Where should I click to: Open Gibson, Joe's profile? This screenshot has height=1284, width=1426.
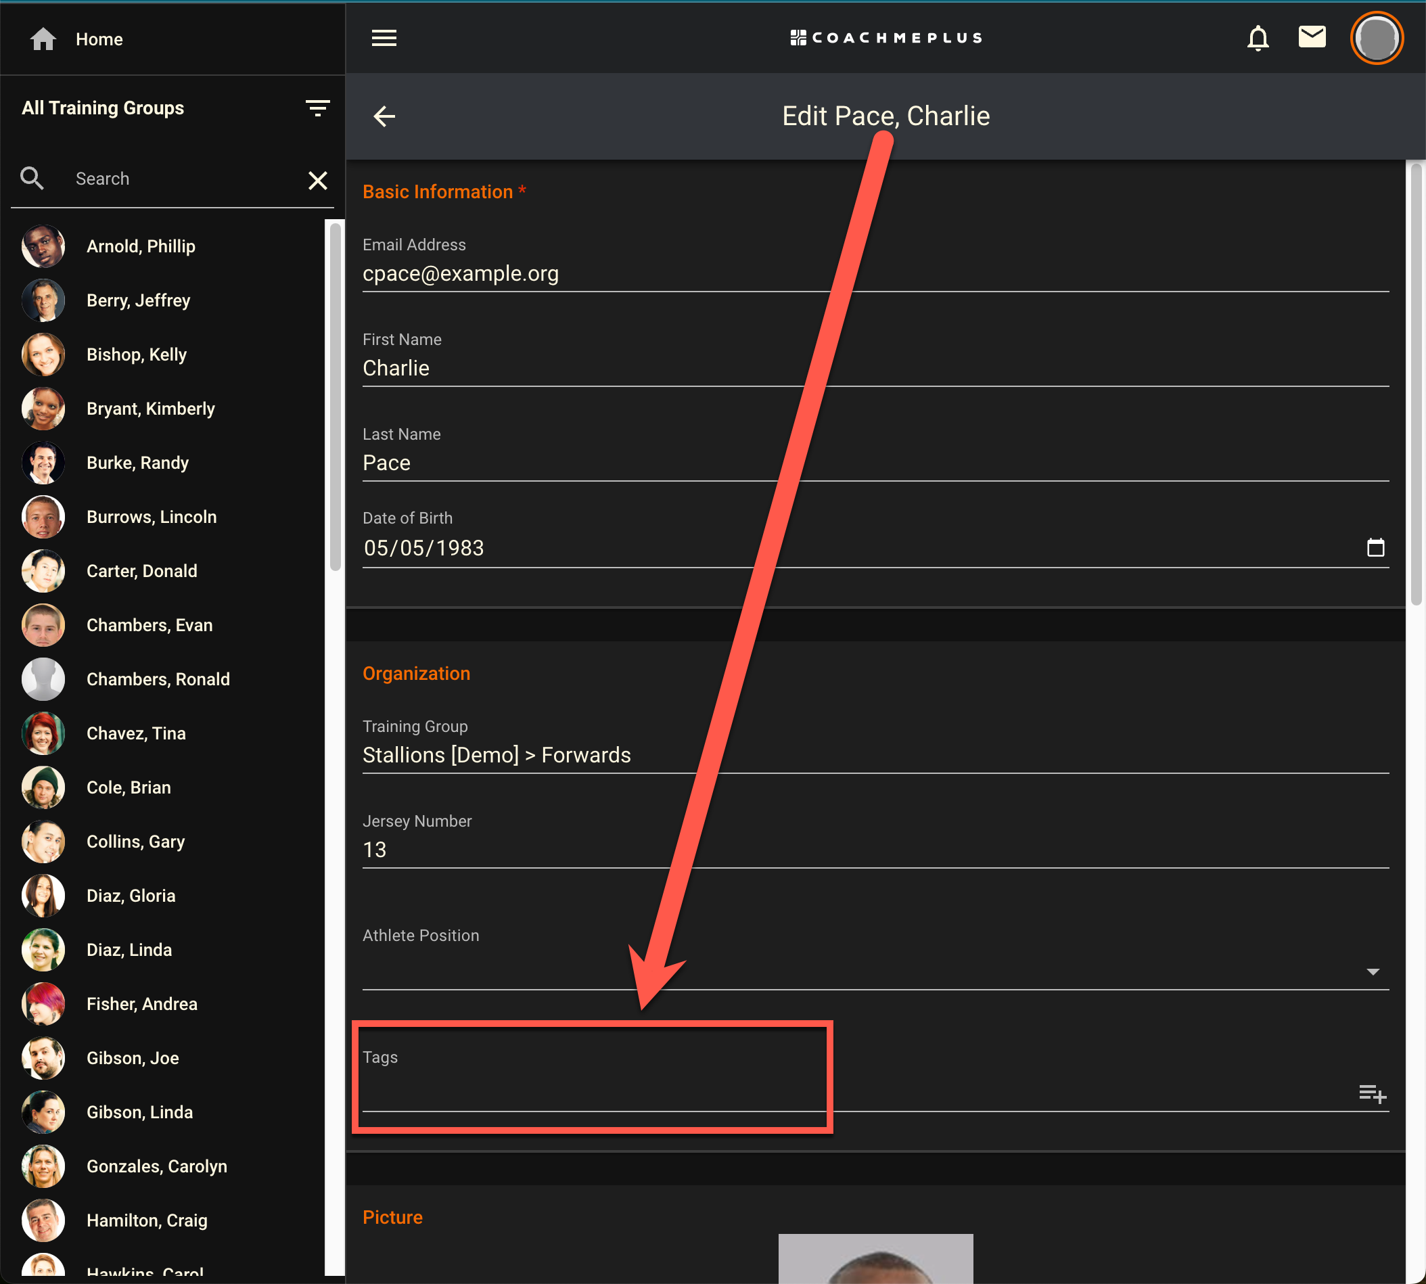pos(133,1057)
